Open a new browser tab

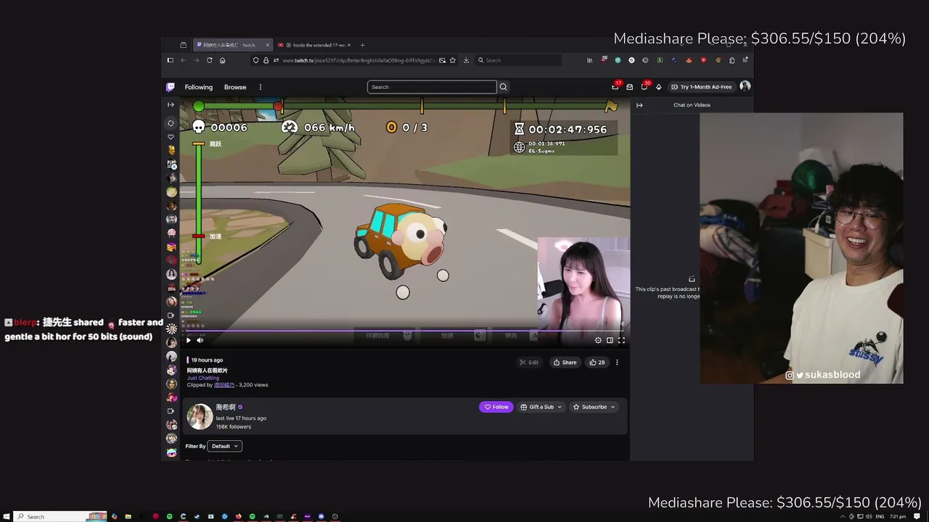pos(363,45)
